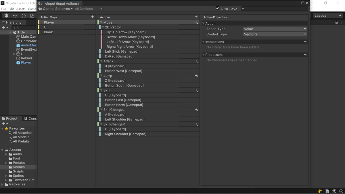Select the Rotate tool in toolbar
Viewport: 345px width, 194px height.
click(x=24, y=16)
